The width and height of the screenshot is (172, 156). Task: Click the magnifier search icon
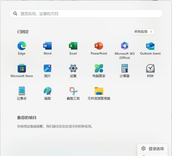tap(15, 14)
